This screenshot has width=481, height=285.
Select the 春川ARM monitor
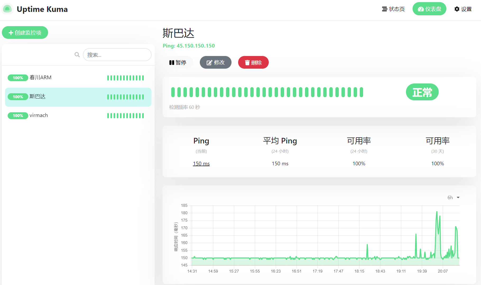78,78
